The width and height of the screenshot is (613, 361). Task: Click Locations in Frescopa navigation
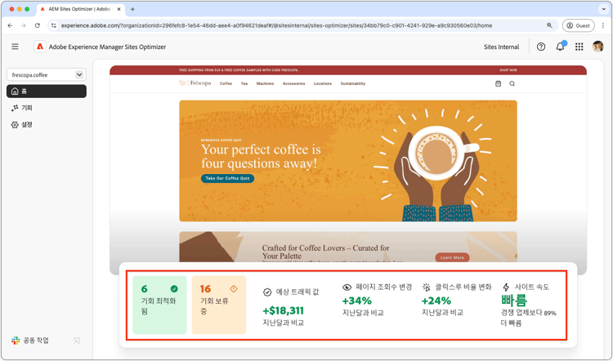click(323, 83)
